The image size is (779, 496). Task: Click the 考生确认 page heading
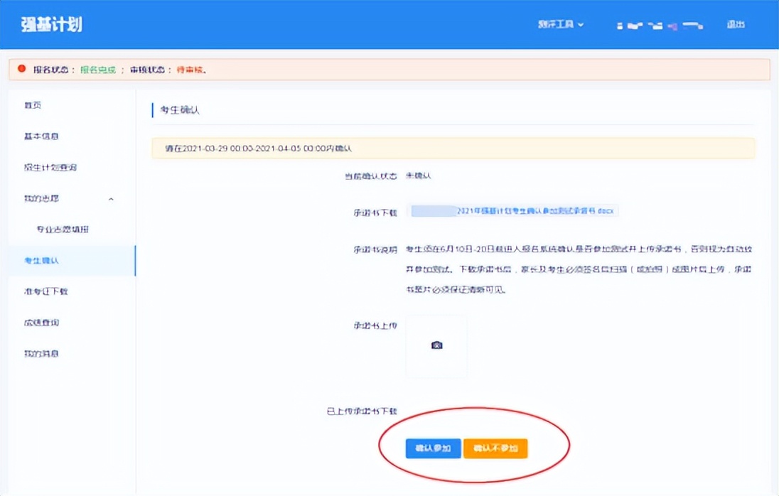(179, 110)
